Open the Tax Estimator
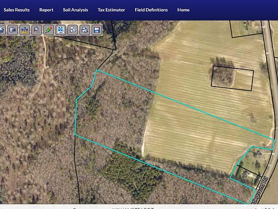Screen dimensions: 278x209 pyautogui.click(x=111, y=10)
